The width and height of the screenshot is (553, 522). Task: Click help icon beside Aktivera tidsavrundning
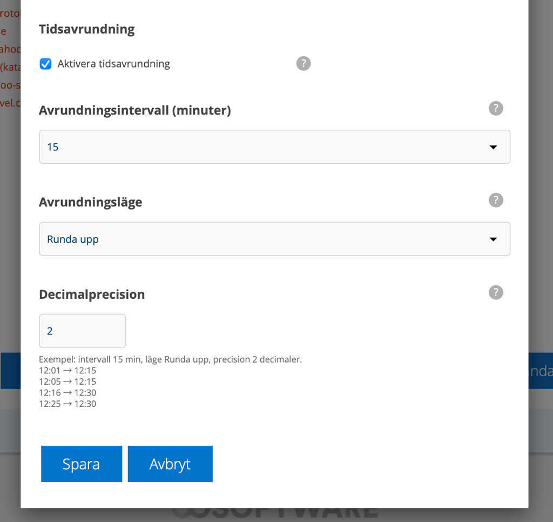pos(304,64)
